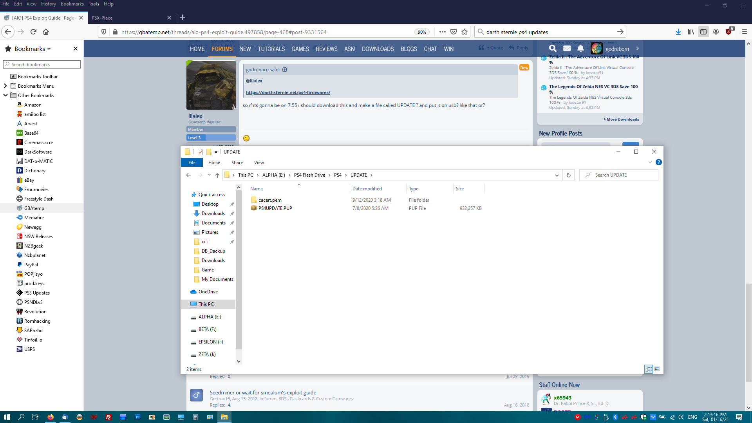Viewport: 752px width, 423px height.
Task: Go to Firefox home page icon
Action: click(46, 32)
